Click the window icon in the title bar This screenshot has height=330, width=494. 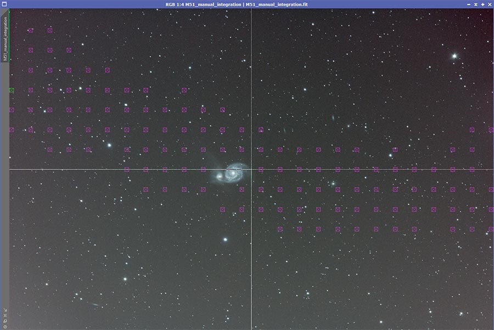4,4
